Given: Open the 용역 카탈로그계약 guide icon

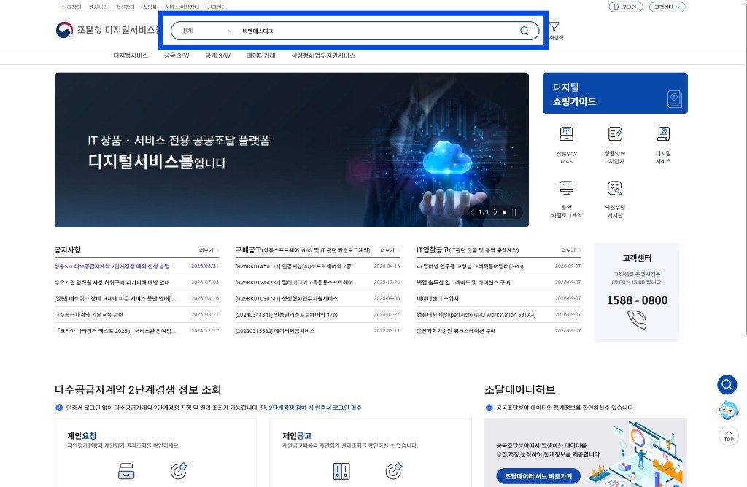Looking at the screenshot, I should point(566,188).
